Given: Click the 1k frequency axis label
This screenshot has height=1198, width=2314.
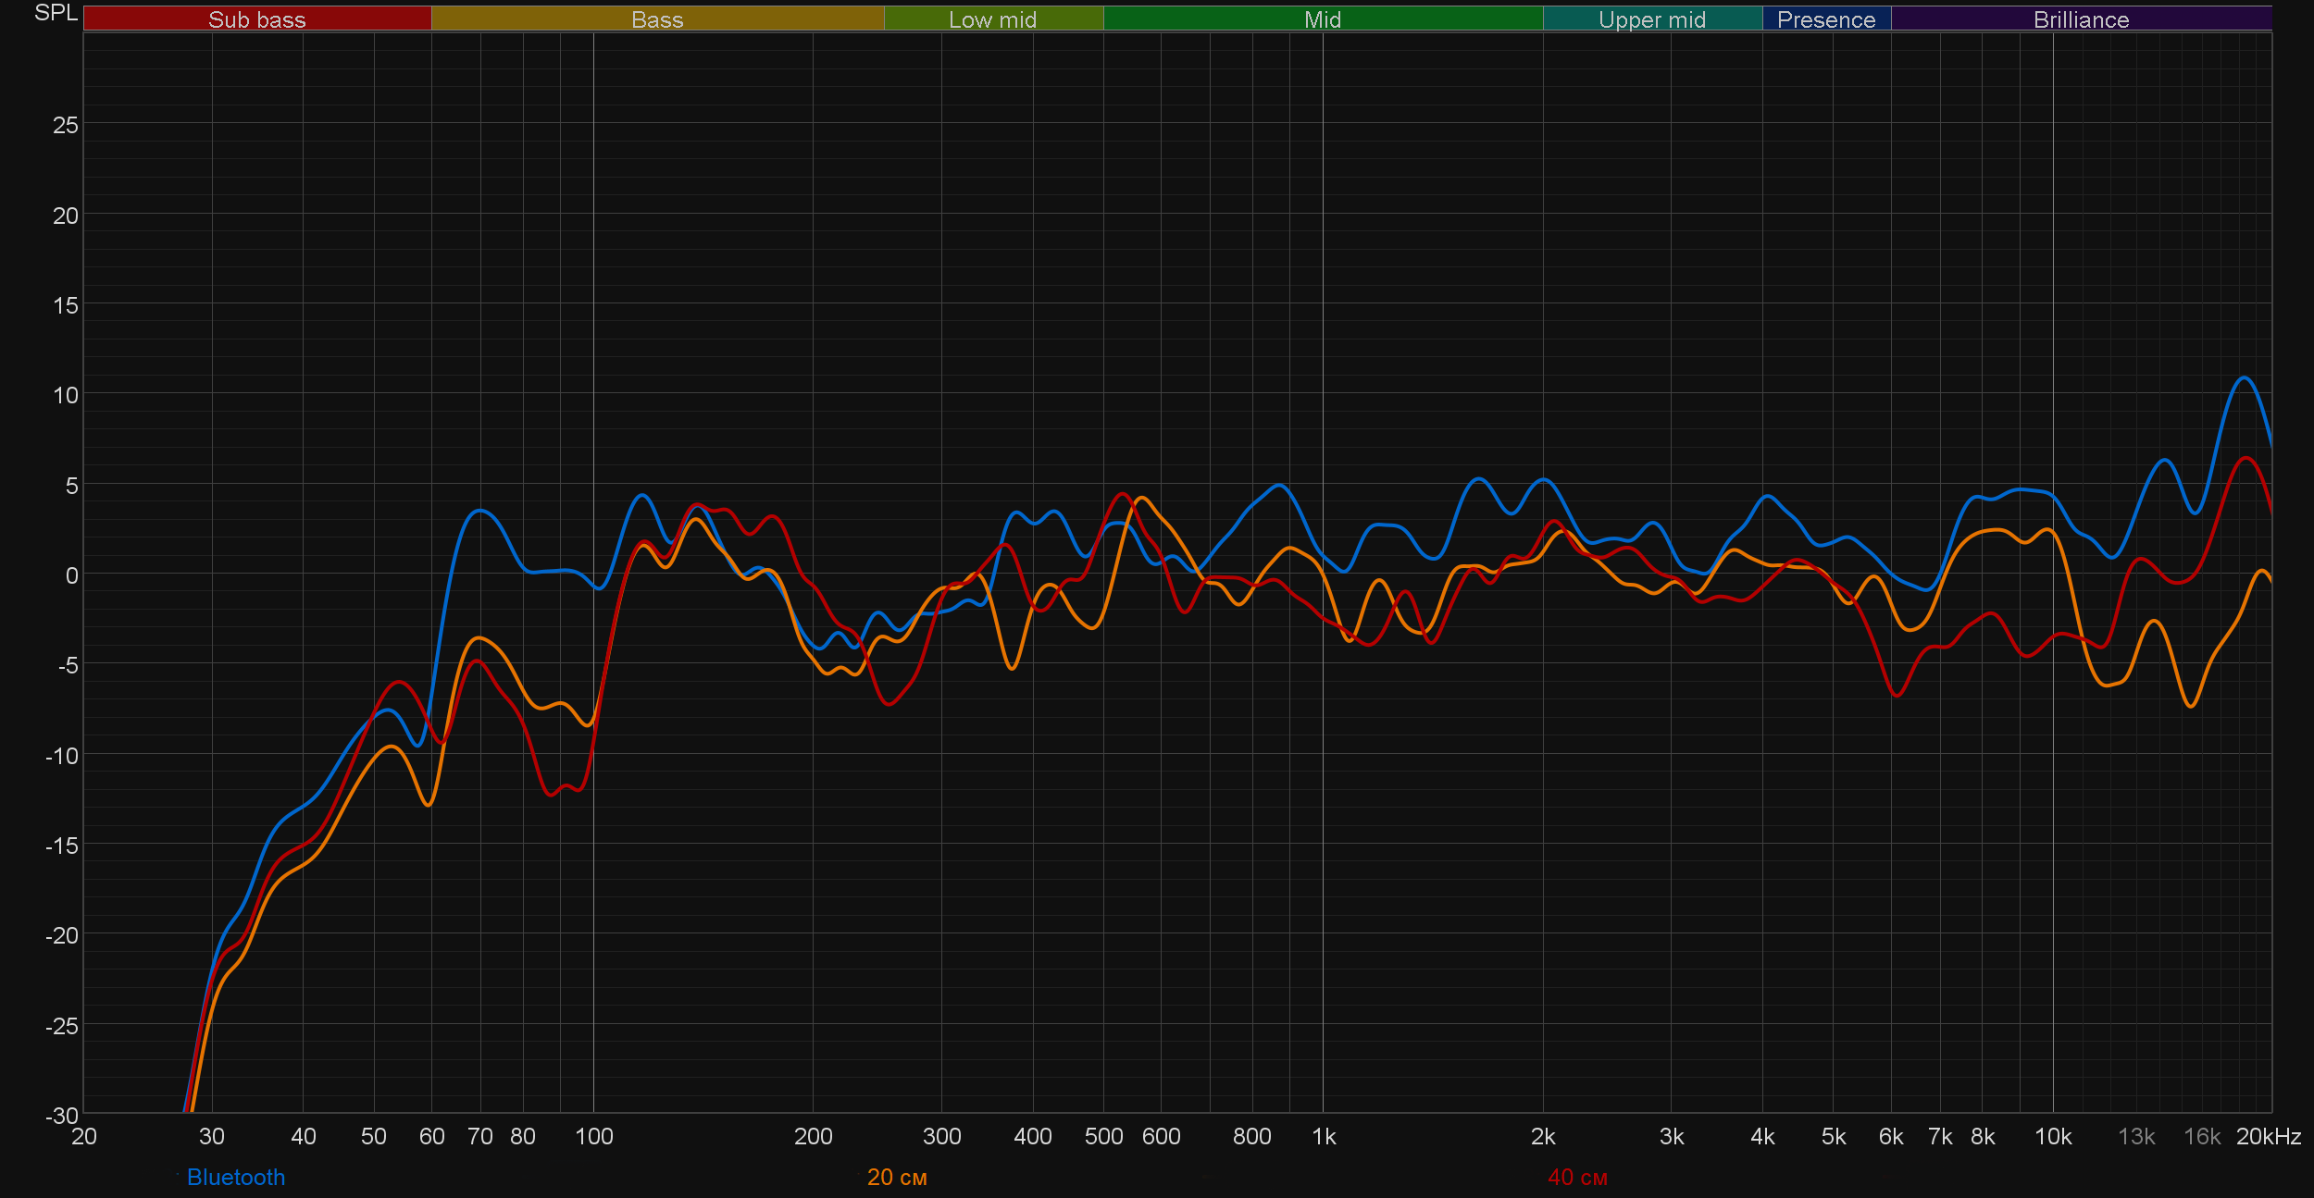Looking at the screenshot, I should tap(1324, 1136).
